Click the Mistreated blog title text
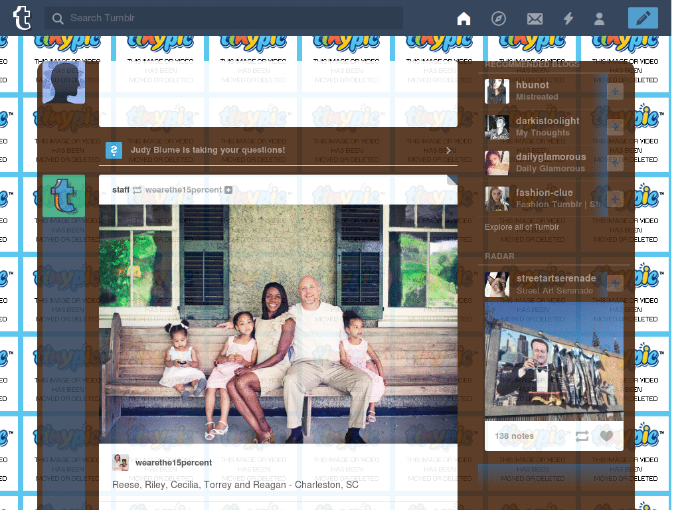This screenshot has height=510, width=680. (x=537, y=97)
